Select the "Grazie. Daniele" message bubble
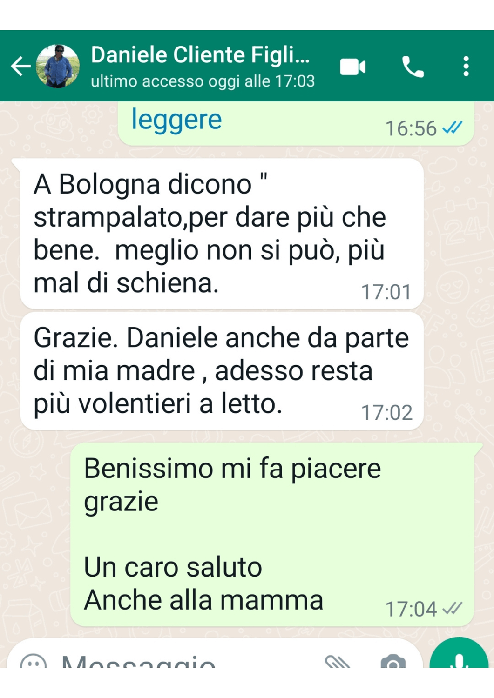Screen dimensions: 494x698 pyautogui.click(x=222, y=371)
